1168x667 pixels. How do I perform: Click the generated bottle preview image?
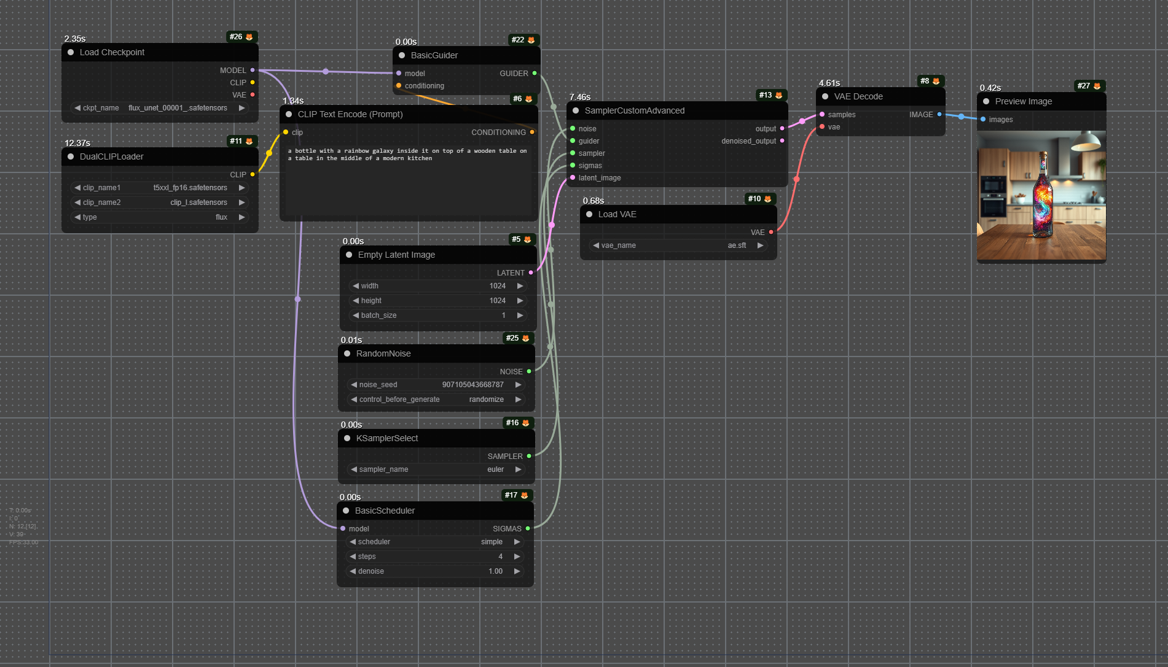[1041, 195]
